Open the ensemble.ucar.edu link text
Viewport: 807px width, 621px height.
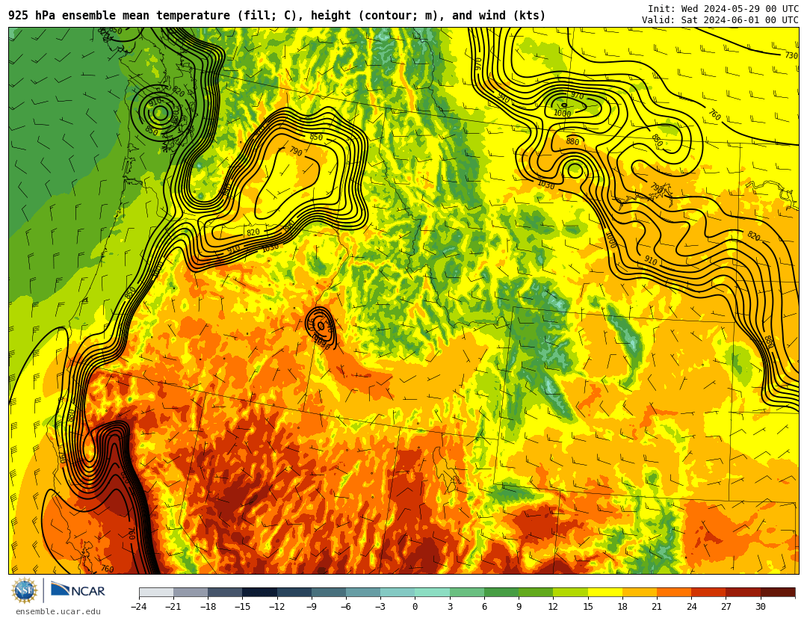58,611
